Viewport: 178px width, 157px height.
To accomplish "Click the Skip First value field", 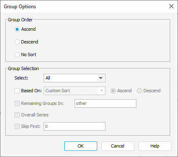I will pos(75,126).
